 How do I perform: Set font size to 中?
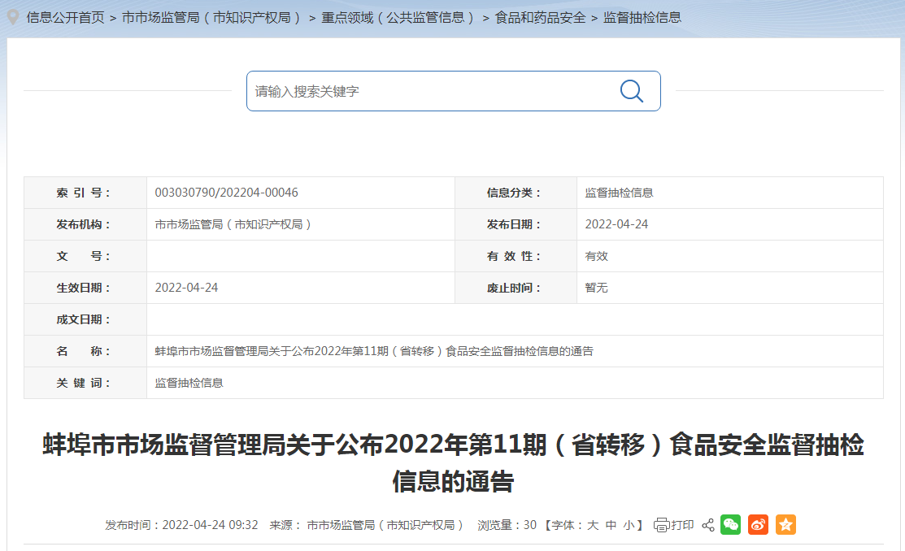[611, 525]
